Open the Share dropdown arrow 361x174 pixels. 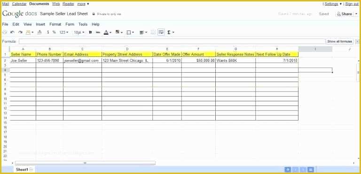coord(356,14)
